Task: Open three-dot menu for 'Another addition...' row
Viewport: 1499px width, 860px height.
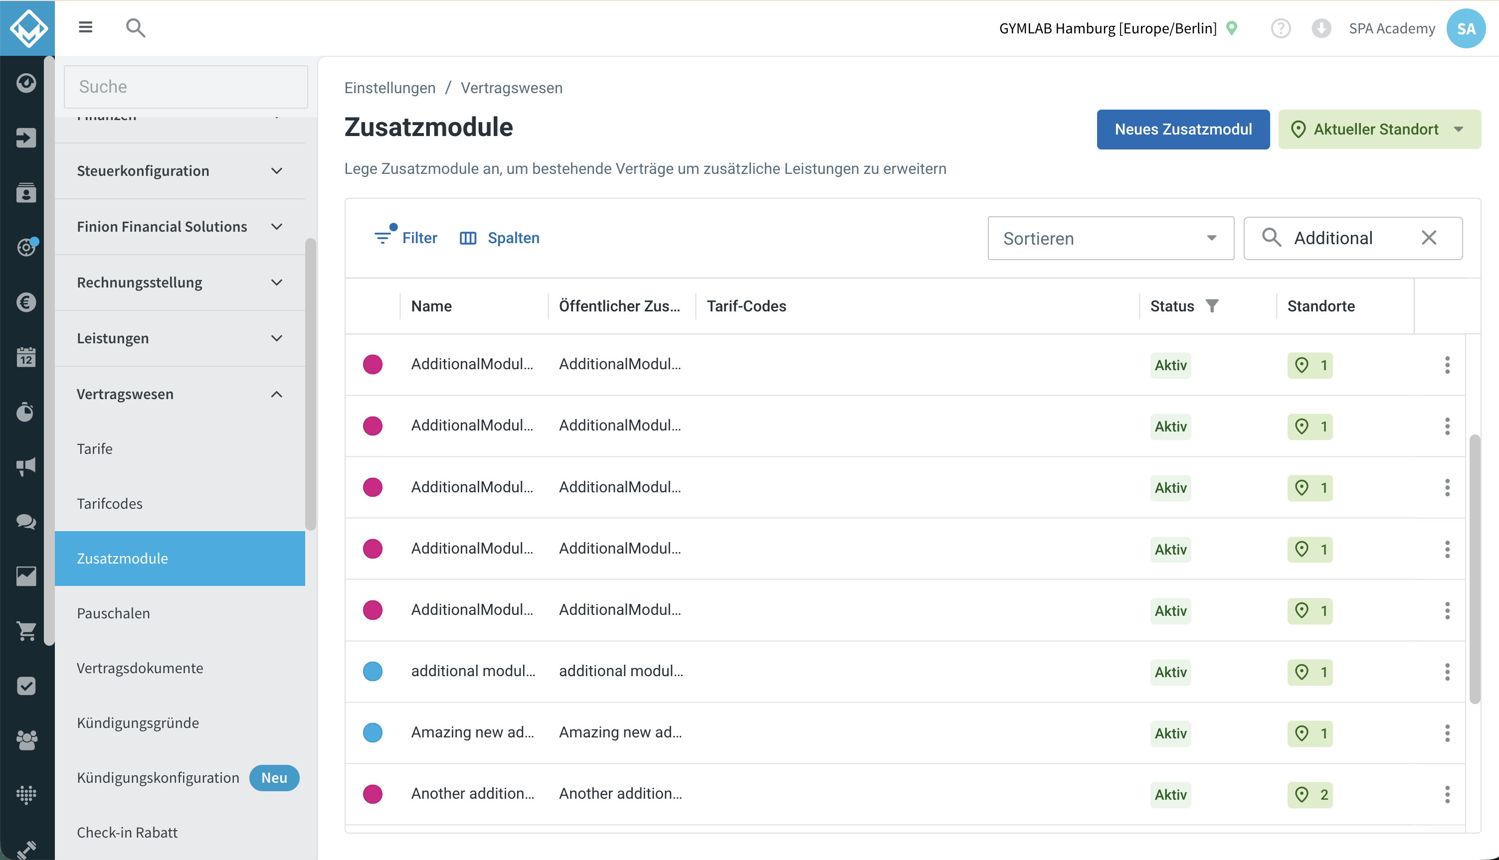Action: click(1447, 794)
